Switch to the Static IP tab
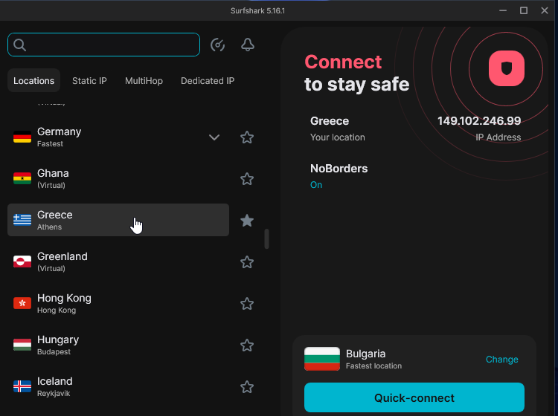Image resolution: width=558 pixels, height=416 pixels. pos(89,81)
